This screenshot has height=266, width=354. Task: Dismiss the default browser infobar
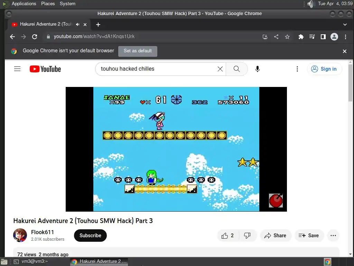point(345,51)
